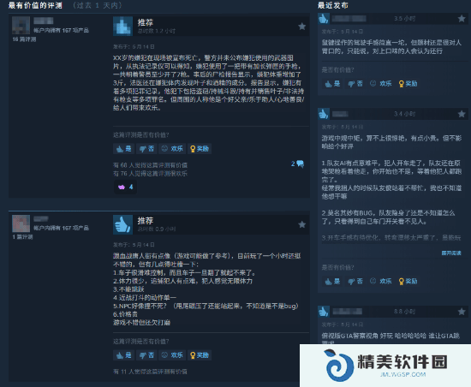Click the star on the 8.8 小时 recent review
This screenshot has height=387, width=471.
(x=462, y=312)
